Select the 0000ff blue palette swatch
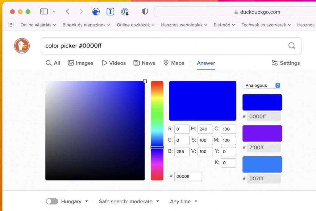Viewport: 316px width, 211px height. pyautogui.click(x=262, y=102)
